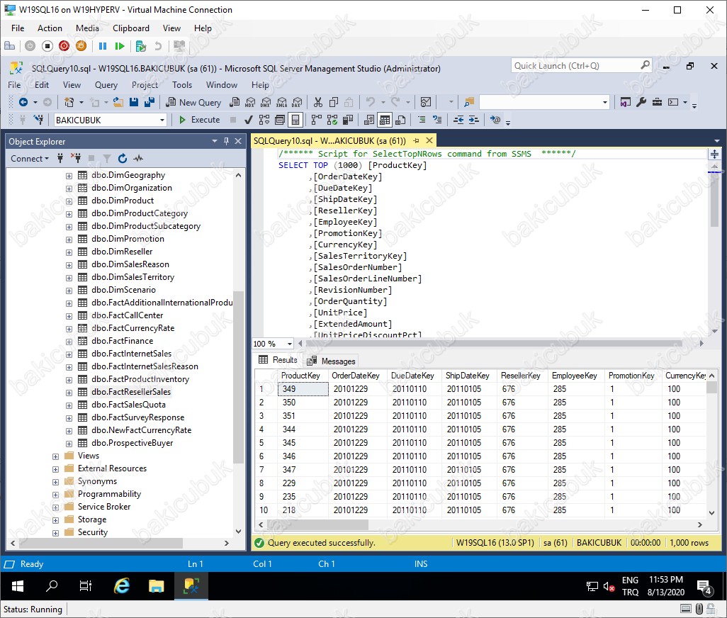Open the SSMS Project menu
This screenshot has height=618, width=727.
(x=145, y=85)
